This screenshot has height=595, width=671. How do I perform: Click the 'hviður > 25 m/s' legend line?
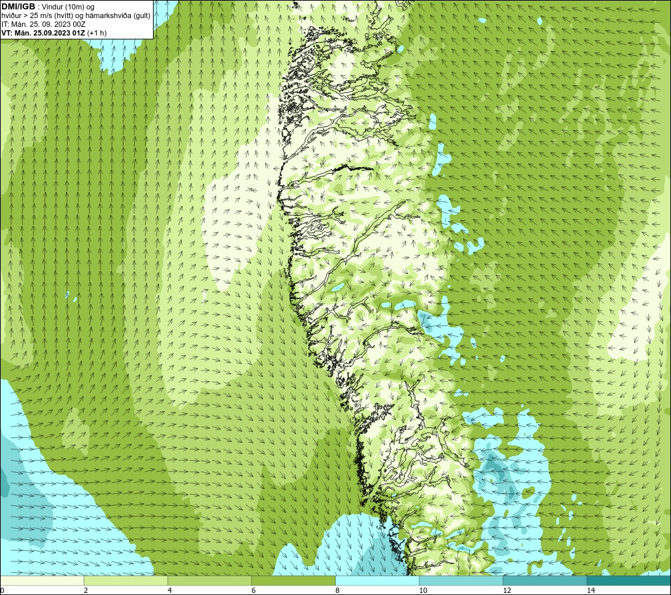(76, 15)
